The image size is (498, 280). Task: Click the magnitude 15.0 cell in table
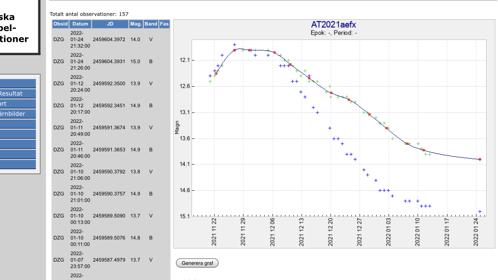pos(135,62)
